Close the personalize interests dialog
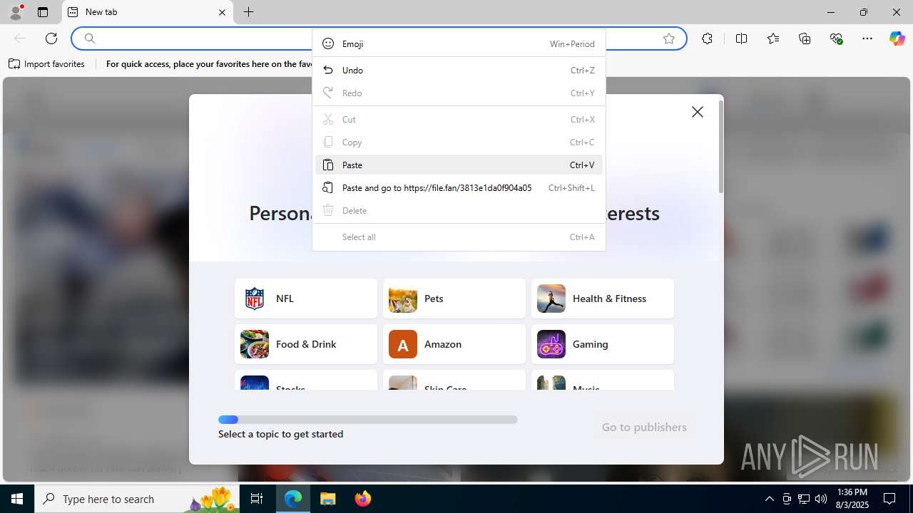The height and width of the screenshot is (513, 913). click(x=698, y=112)
